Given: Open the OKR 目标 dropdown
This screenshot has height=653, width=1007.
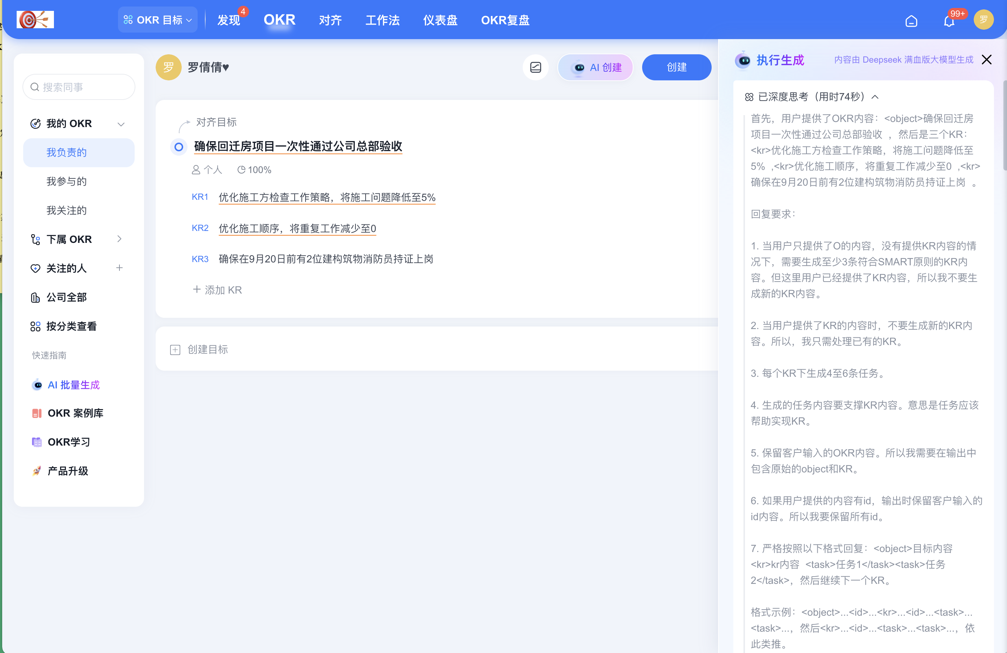Looking at the screenshot, I should click(157, 20).
